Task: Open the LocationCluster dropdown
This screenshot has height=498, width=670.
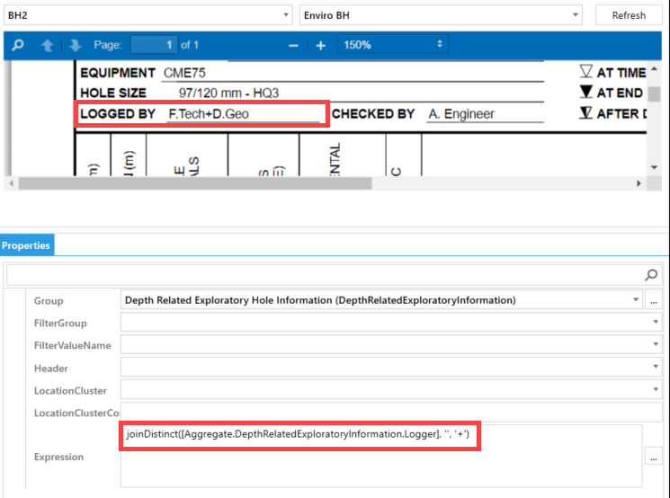Action: point(391,390)
